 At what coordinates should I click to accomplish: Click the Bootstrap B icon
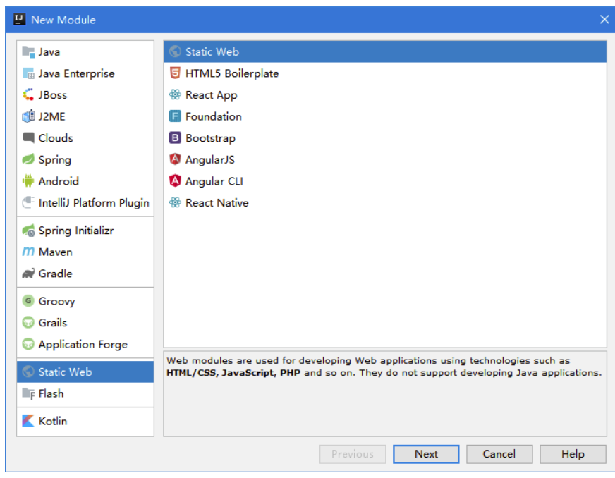175,138
